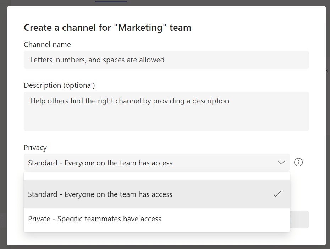Click the Channel name input field

[166, 60]
